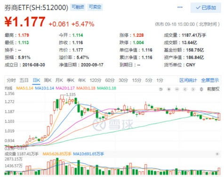Click the MA60:1.18 moving average label
This screenshot has width=224, height=177.
(x=107, y=88)
